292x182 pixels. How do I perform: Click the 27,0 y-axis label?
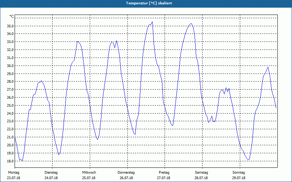pos(10,90)
